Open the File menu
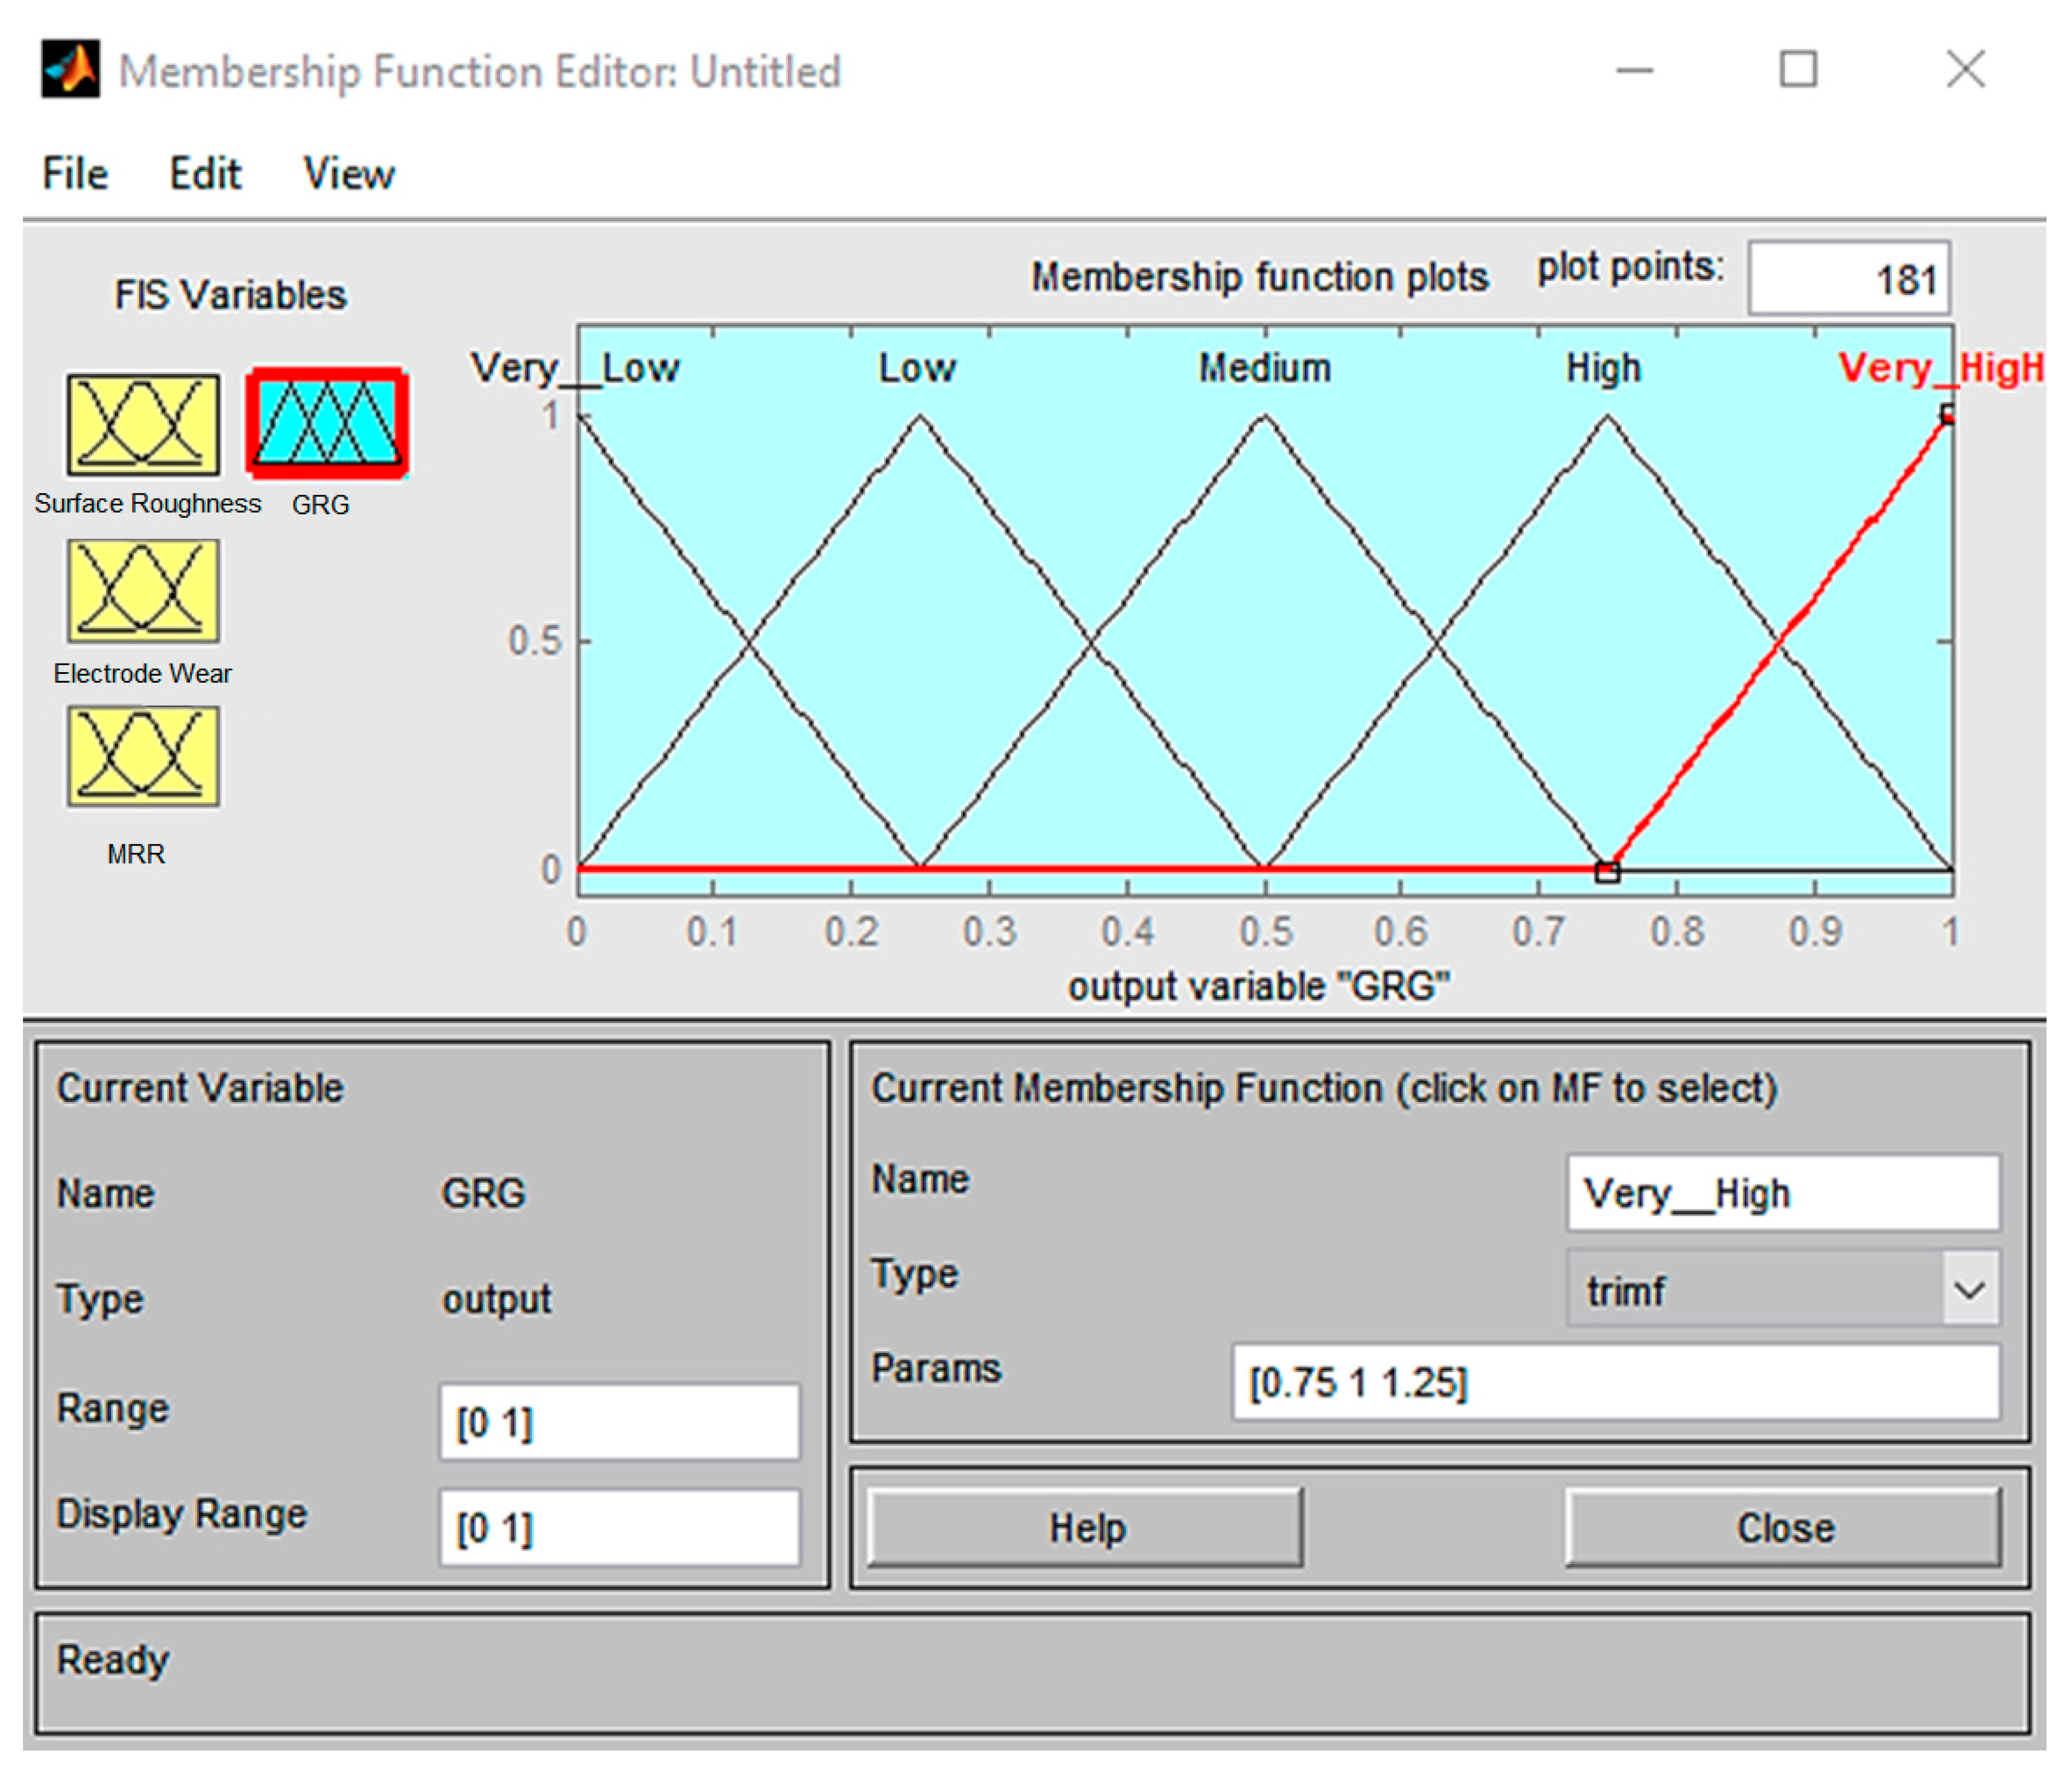The image size is (2072, 1776). (x=75, y=174)
